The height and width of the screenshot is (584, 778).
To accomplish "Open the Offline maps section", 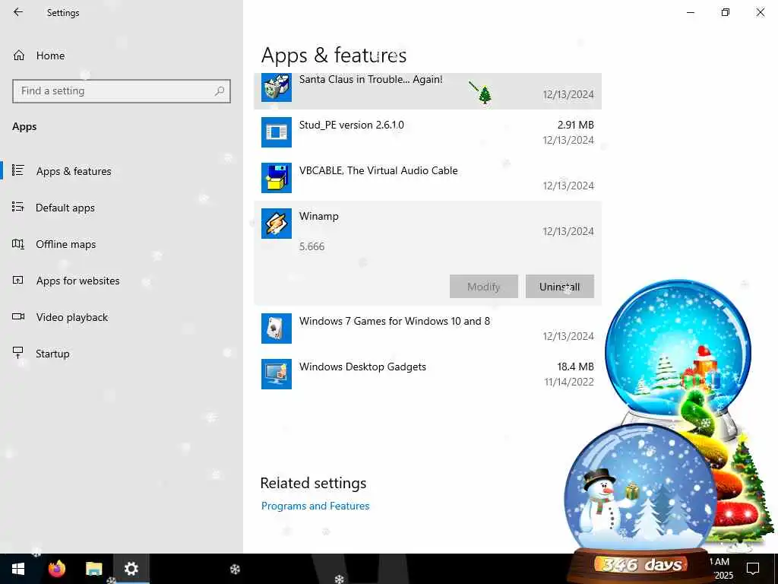I will click(x=65, y=244).
